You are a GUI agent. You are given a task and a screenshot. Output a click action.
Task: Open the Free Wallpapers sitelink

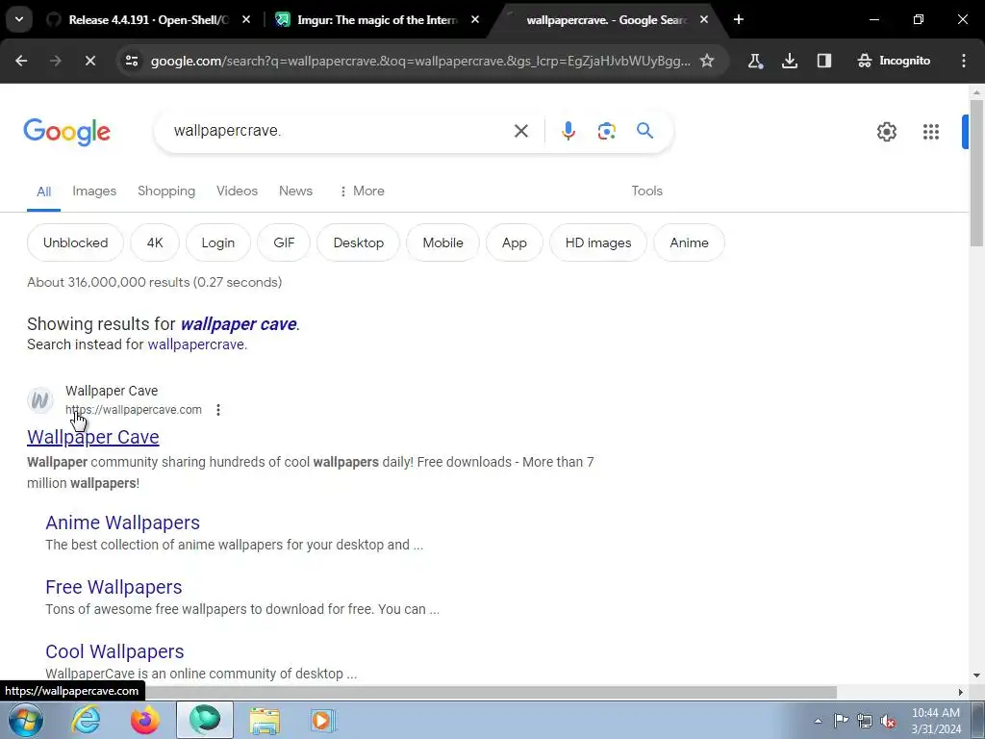114,587
